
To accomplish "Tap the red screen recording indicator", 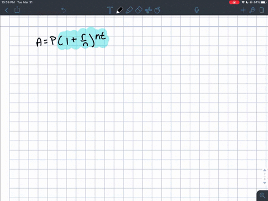I will point(234,2).
